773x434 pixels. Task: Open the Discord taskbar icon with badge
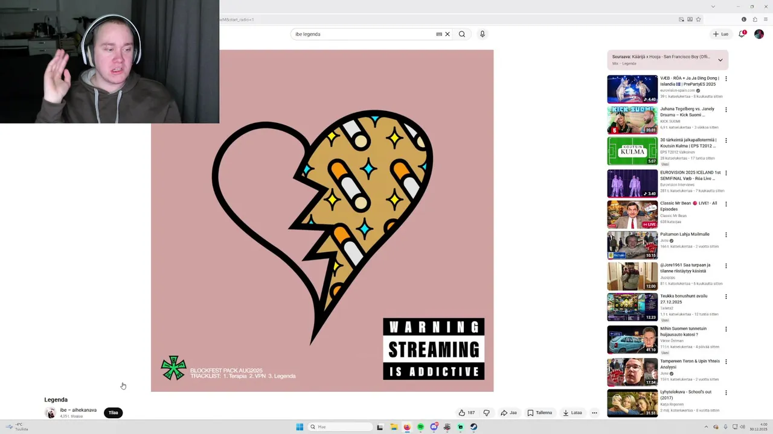click(x=434, y=427)
